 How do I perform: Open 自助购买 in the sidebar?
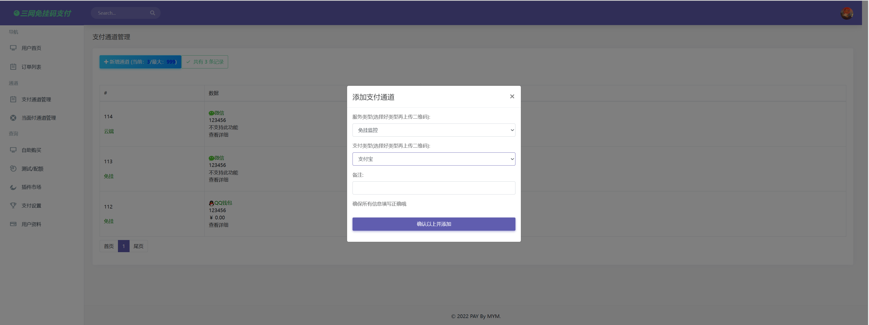31,150
